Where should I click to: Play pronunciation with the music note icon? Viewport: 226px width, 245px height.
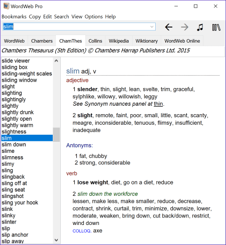click(x=200, y=27)
